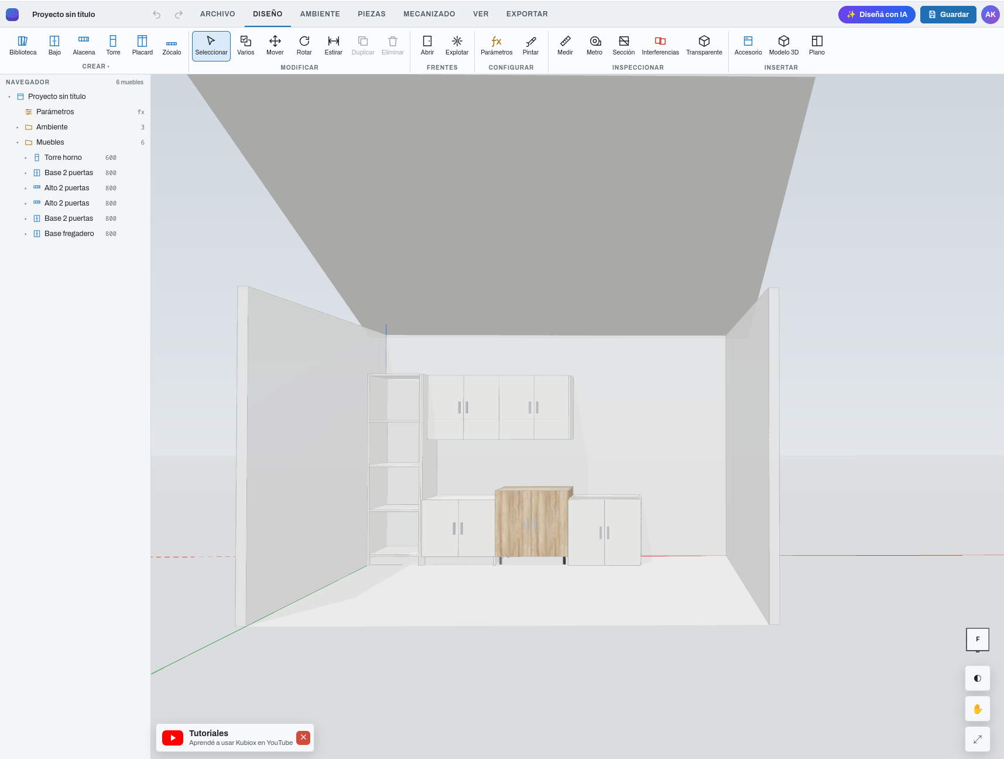Activate the Metro tape tool
This screenshot has height=759, width=1004.
[x=595, y=46]
